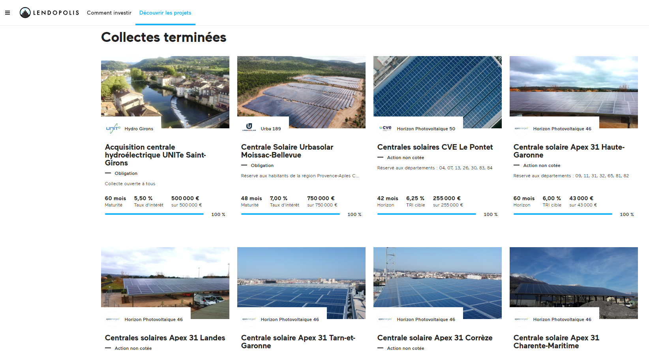This screenshot has height=353, width=649.
Task: Open Centrales solaires CVE Le Pontet project
Action: coord(435,147)
